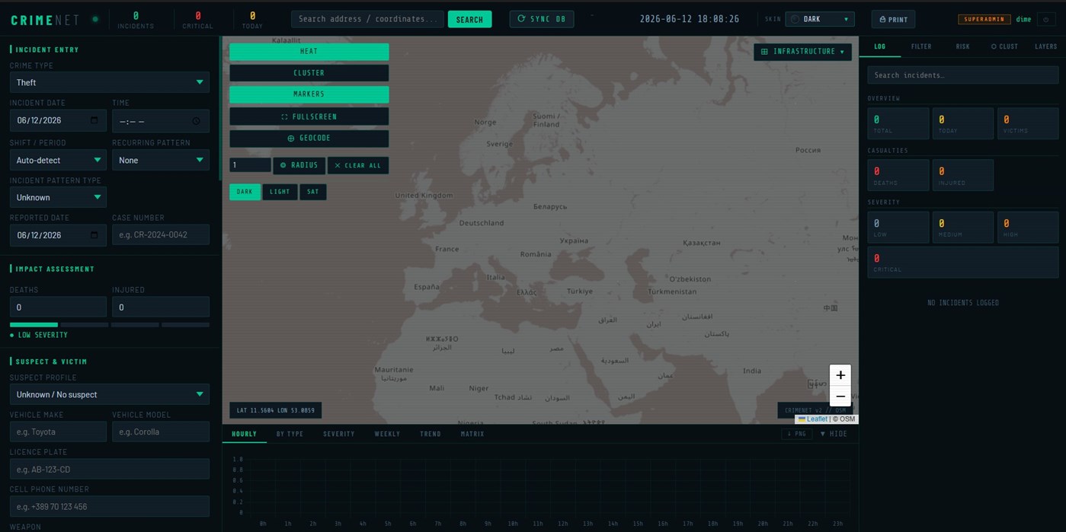Open the Shift / Period dropdown
This screenshot has height=532, width=1066.
(58, 160)
